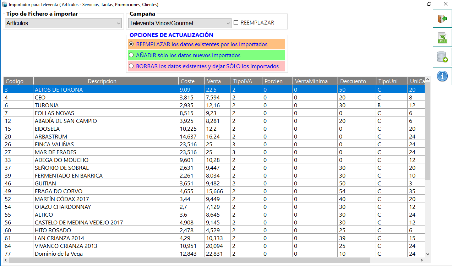
Task: Open the Tipo de Fichero dropdown
Action: coord(64,23)
